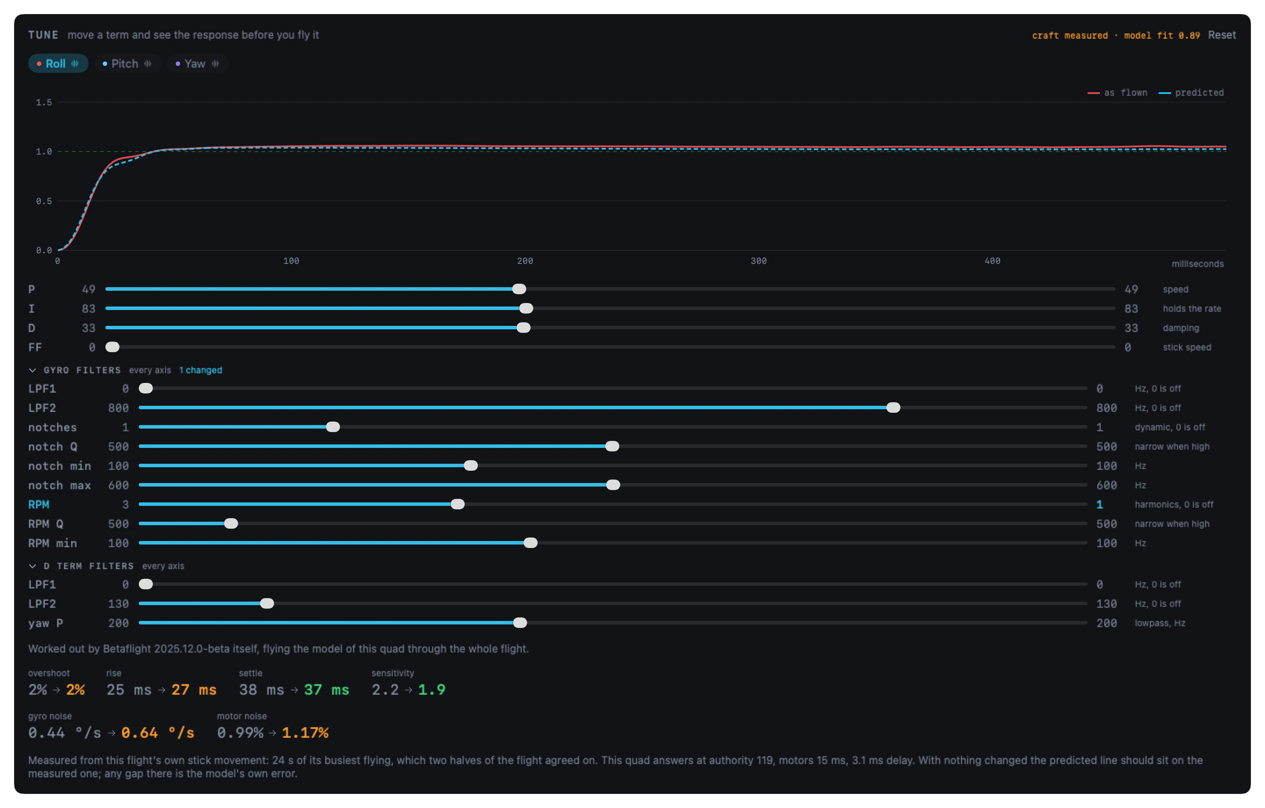Click the yaw P slider handle
This screenshot has height=808, width=1265.
(x=520, y=623)
